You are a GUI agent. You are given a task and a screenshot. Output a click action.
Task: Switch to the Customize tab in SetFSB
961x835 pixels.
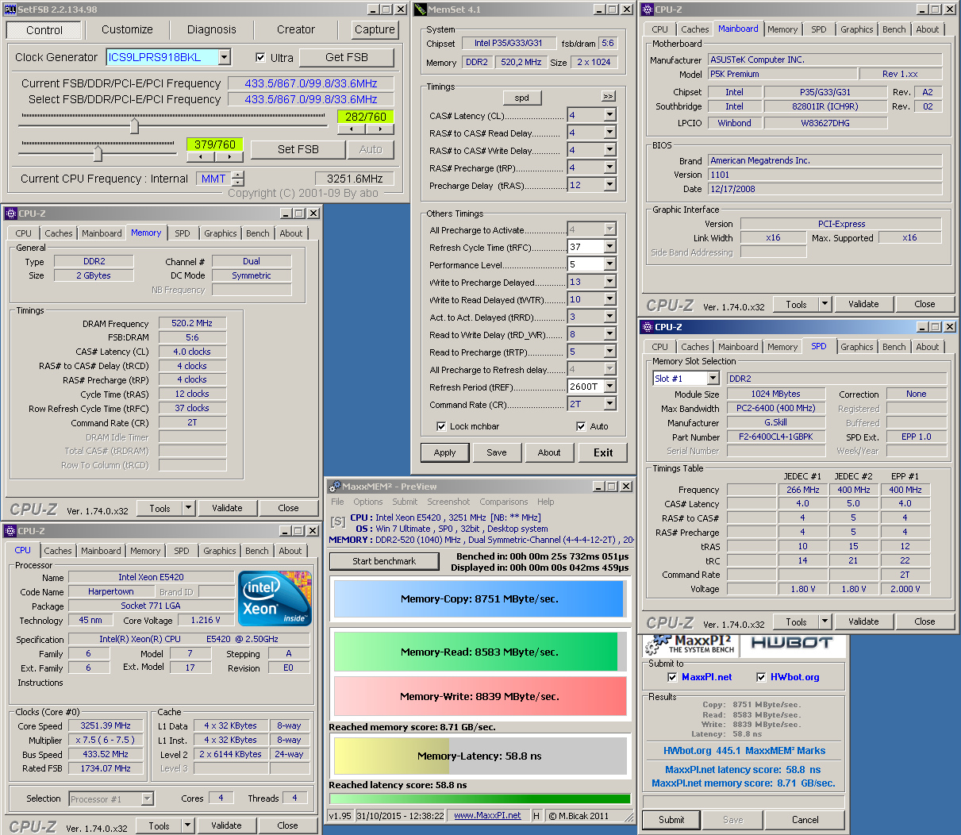127,29
